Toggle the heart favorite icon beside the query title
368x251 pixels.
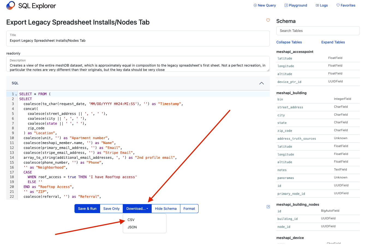[x=268, y=20]
